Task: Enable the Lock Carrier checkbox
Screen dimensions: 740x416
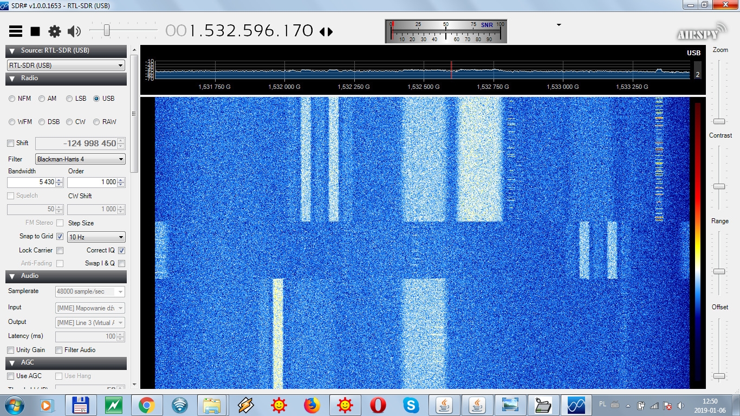Action: coord(60,251)
